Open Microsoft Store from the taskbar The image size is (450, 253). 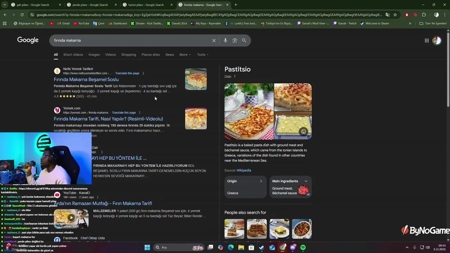point(251,247)
